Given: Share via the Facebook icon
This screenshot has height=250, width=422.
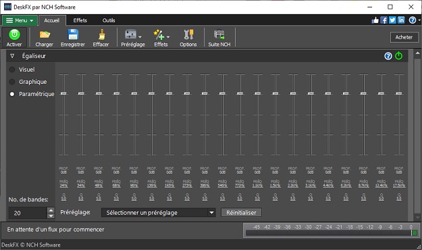Looking at the screenshot, I should coord(384,20).
